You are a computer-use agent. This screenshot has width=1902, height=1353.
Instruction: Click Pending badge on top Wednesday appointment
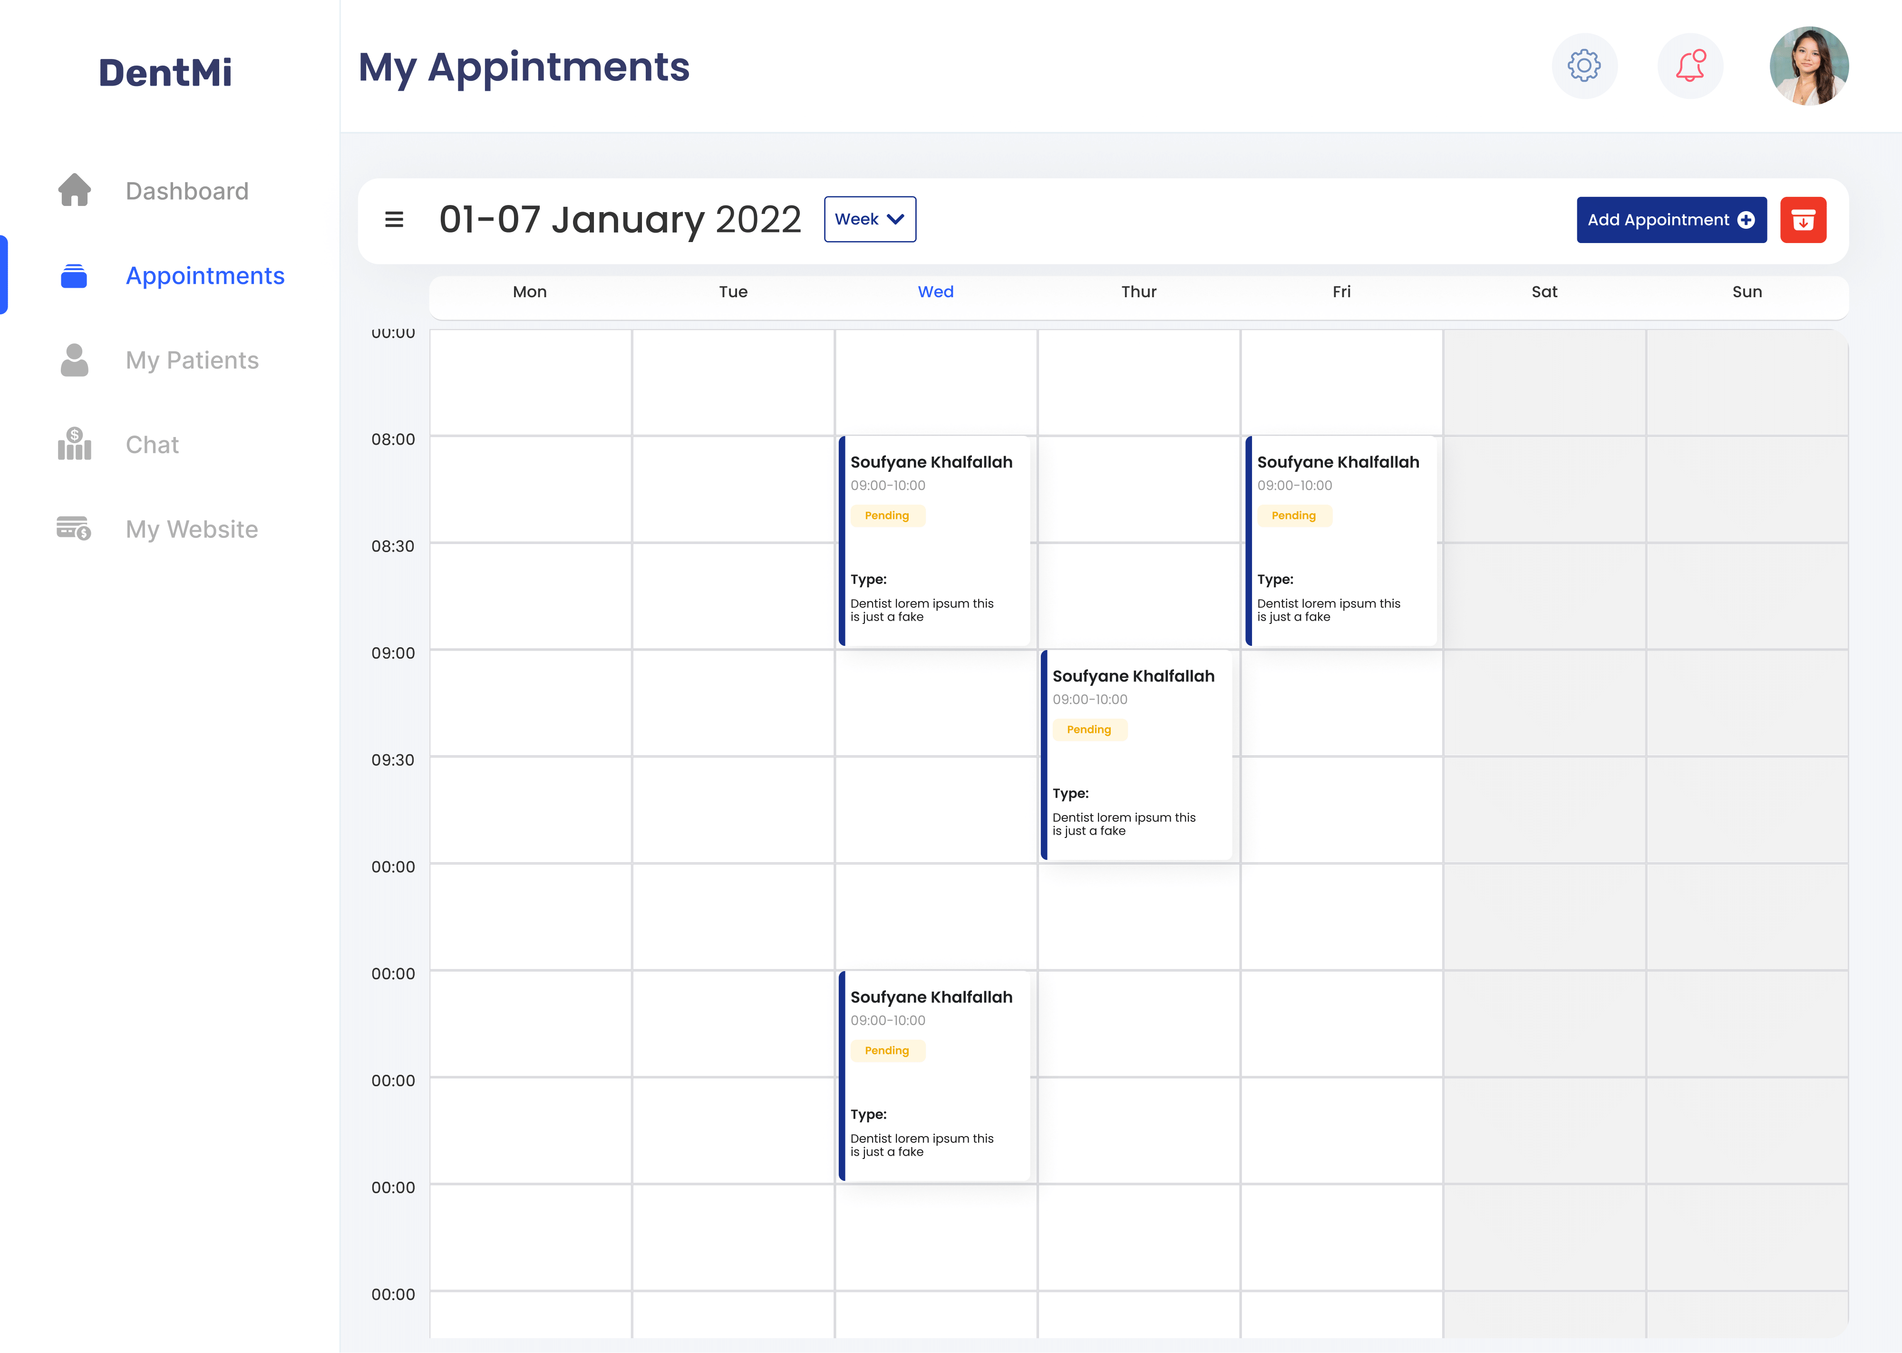[x=887, y=516]
